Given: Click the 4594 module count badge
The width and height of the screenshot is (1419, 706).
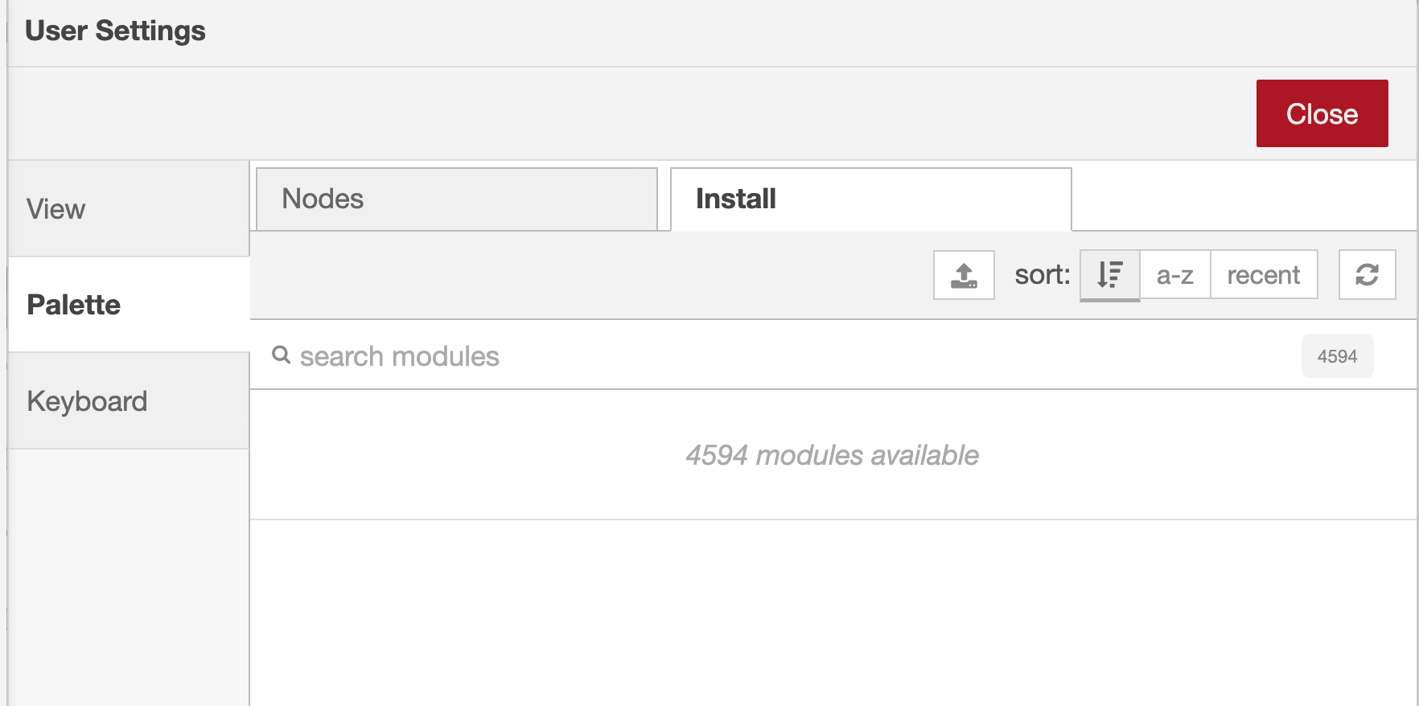Looking at the screenshot, I should 1337,356.
